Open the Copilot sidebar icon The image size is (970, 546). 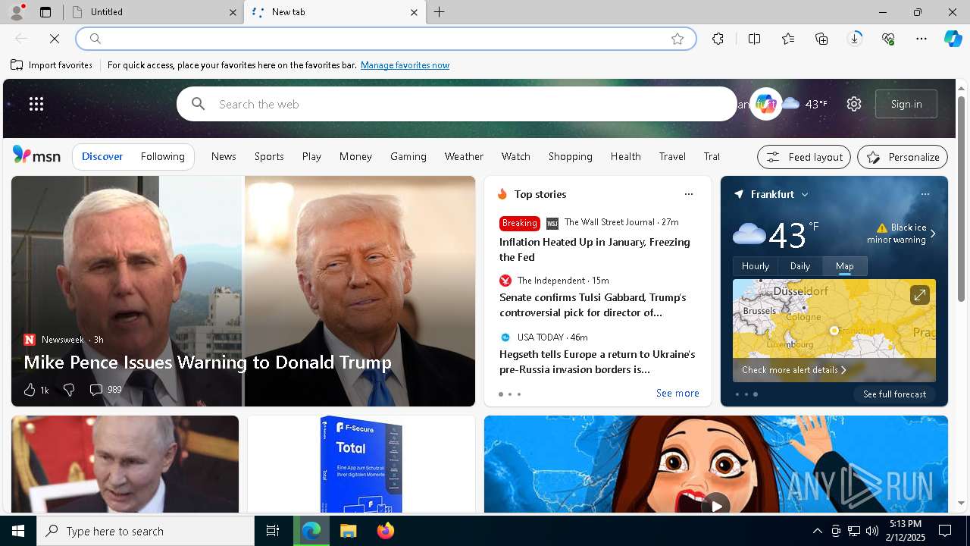[x=953, y=39]
